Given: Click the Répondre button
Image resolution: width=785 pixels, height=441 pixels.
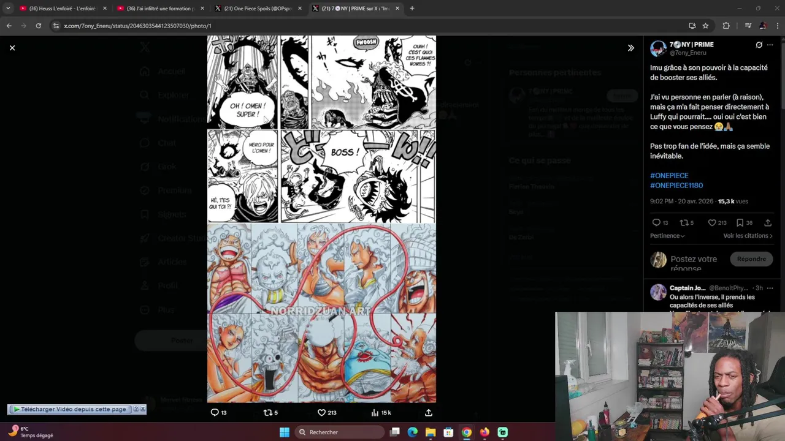Looking at the screenshot, I should 751,259.
